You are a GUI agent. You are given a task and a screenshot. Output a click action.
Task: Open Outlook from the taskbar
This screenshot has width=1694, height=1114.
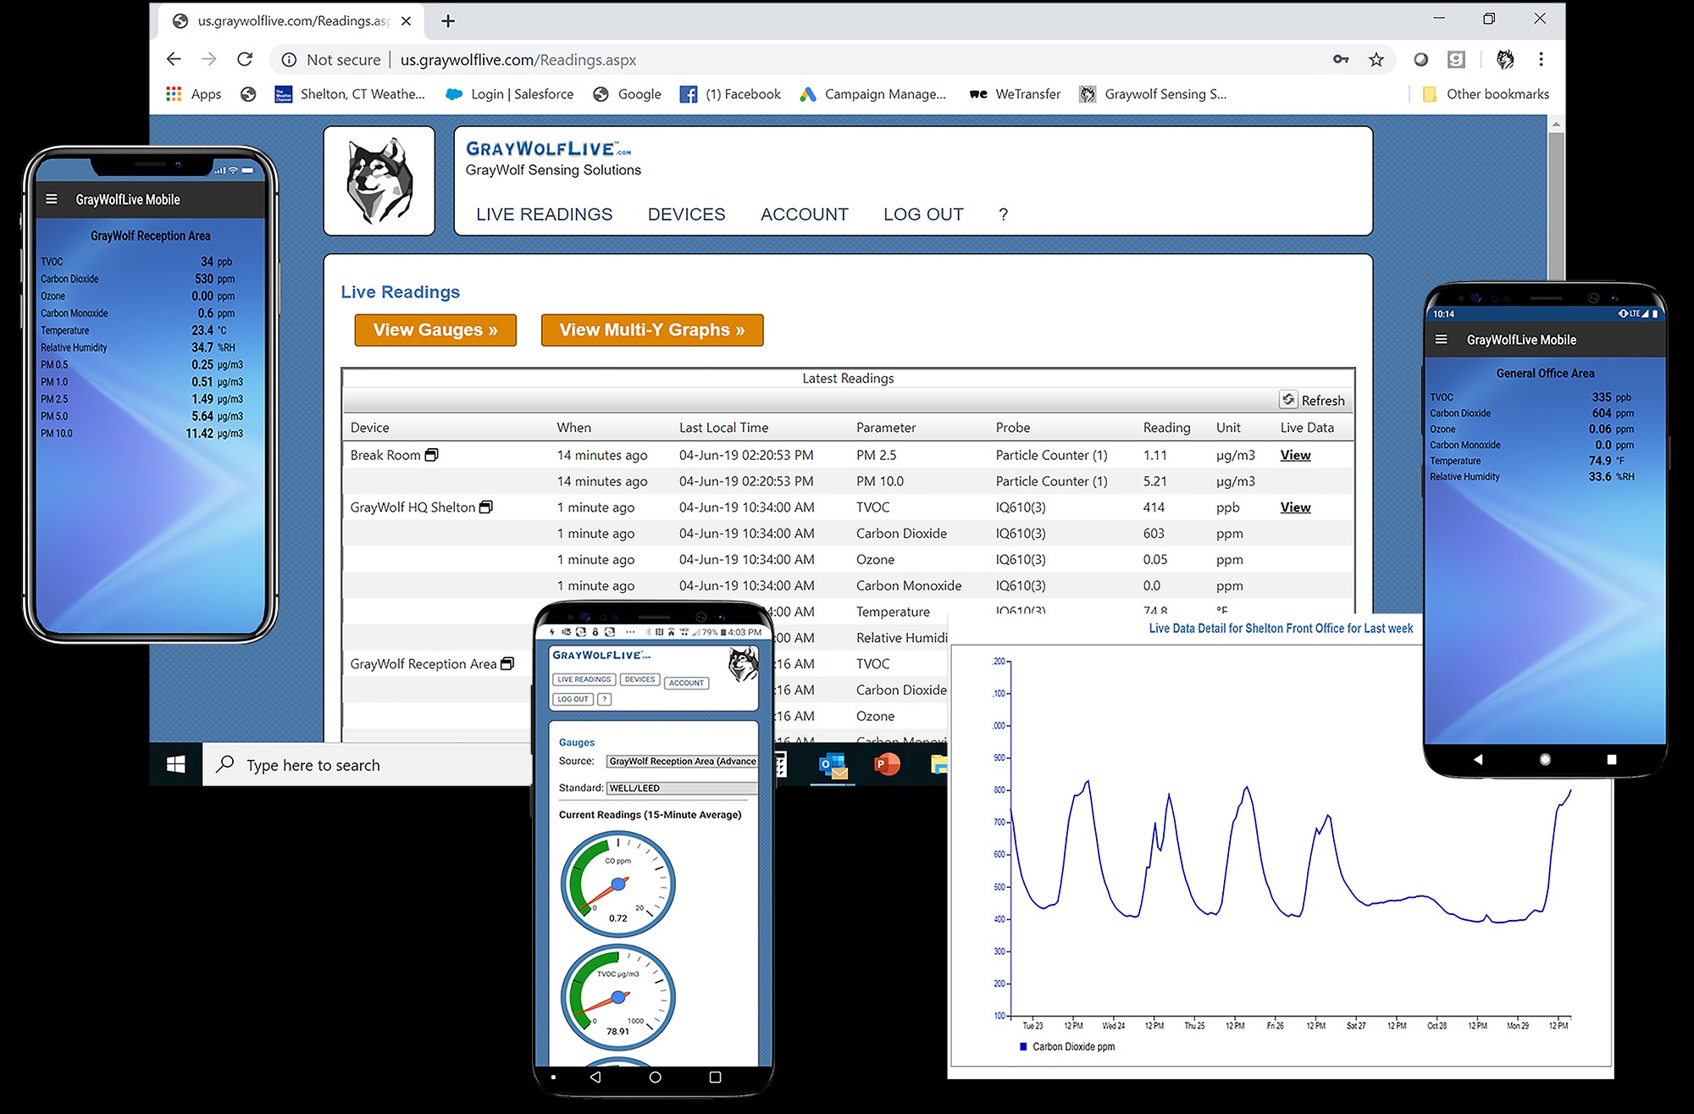click(x=833, y=765)
